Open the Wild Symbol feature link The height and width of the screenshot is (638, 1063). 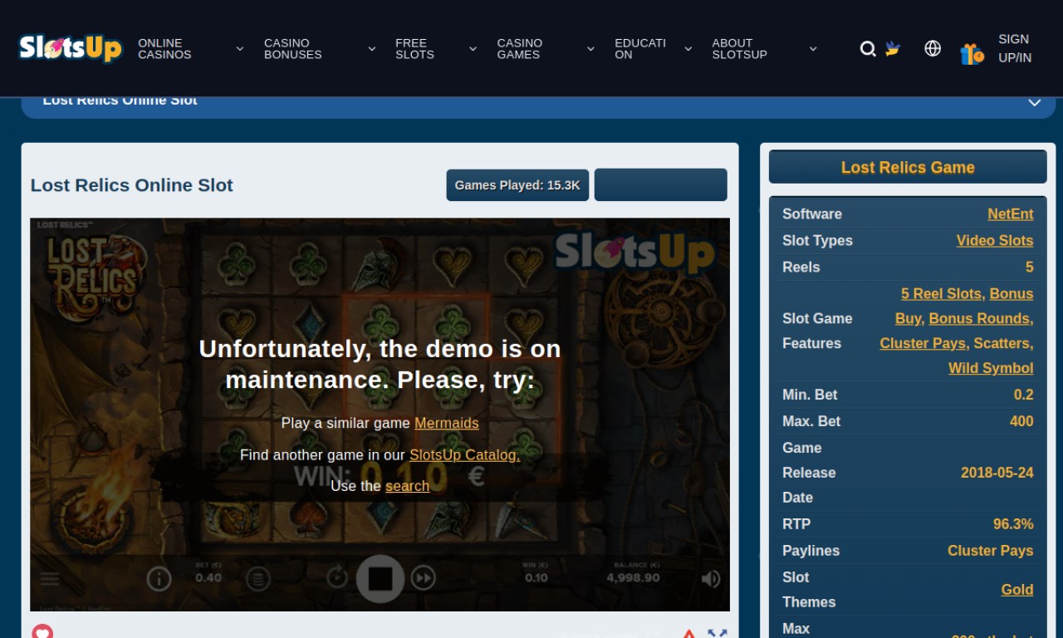click(x=991, y=368)
